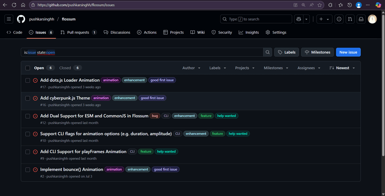Check the box for playFrames Animation issue

[28, 152]
